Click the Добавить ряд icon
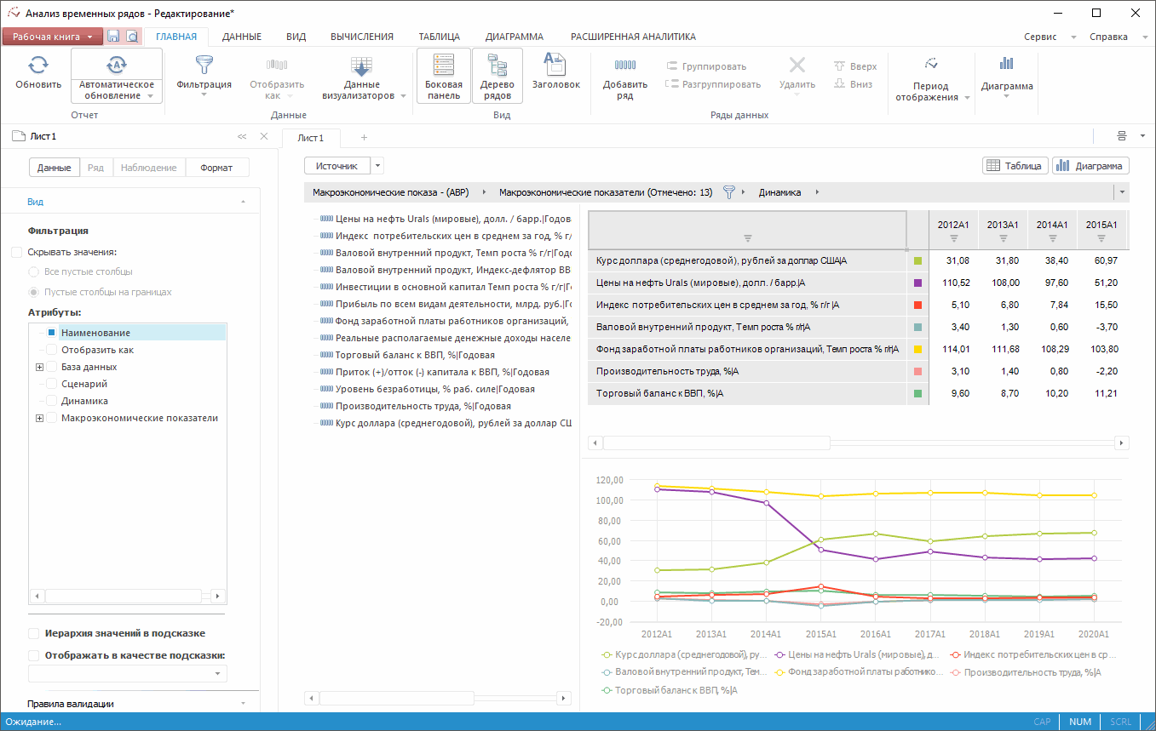Image resolution: width=1156 pixels, height=731 pixels. pos(624,66)
